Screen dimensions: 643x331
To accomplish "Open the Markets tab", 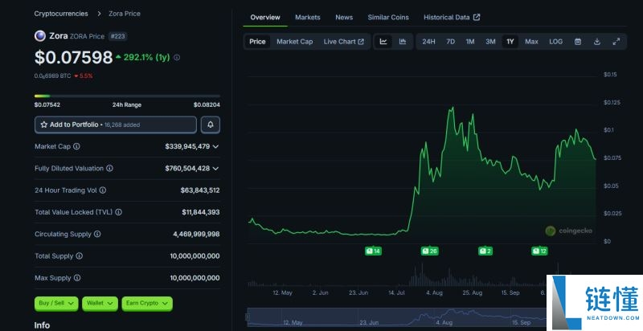I will coord(308,17).
